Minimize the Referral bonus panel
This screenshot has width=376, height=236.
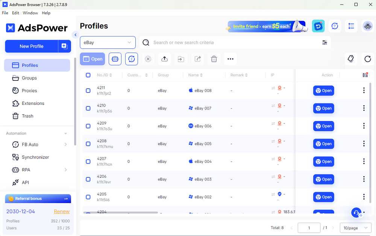(x=66, y=199)
